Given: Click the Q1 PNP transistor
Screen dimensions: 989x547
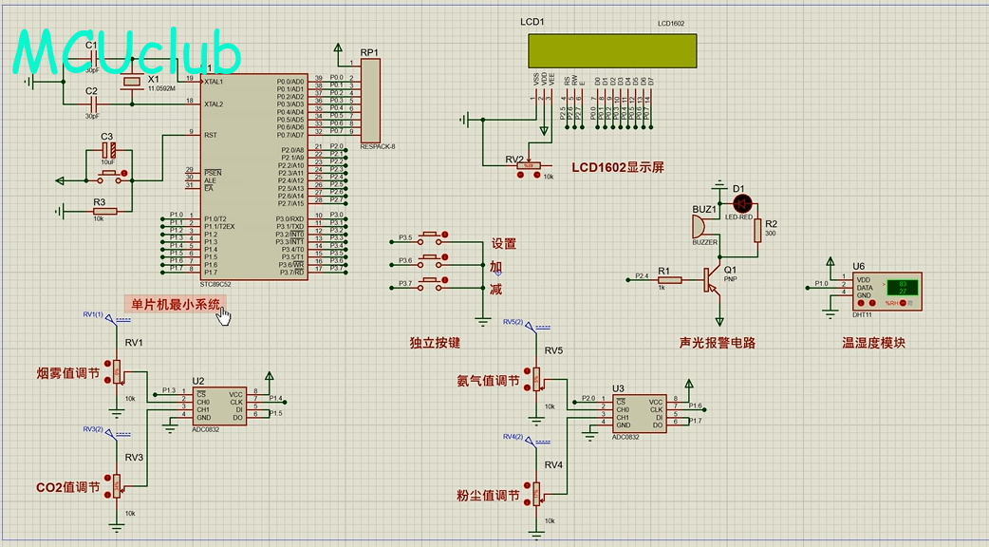Looking at the screenshot, I should pos(712,278).
